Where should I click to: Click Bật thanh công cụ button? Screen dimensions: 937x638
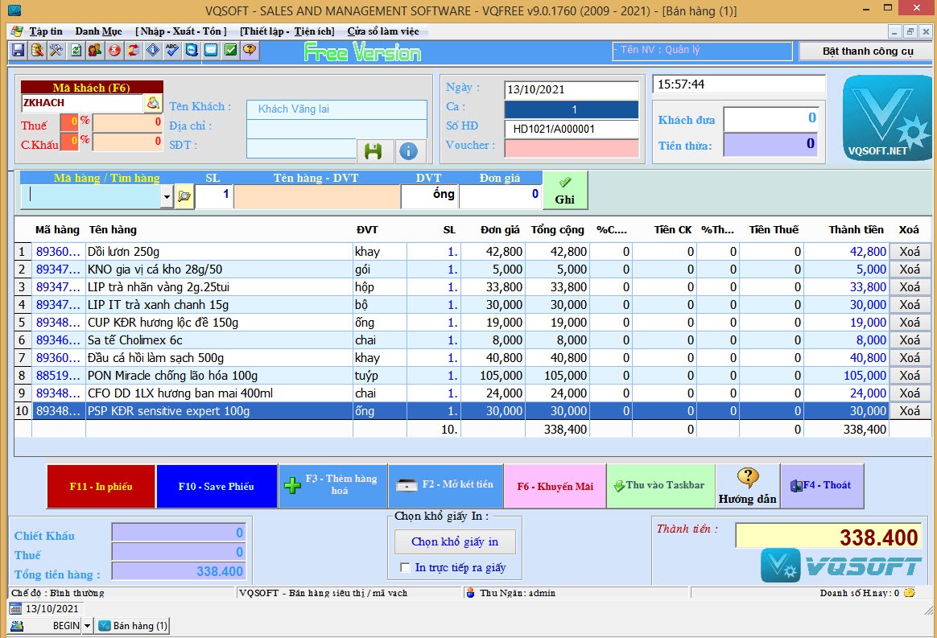tap(868, 51)
